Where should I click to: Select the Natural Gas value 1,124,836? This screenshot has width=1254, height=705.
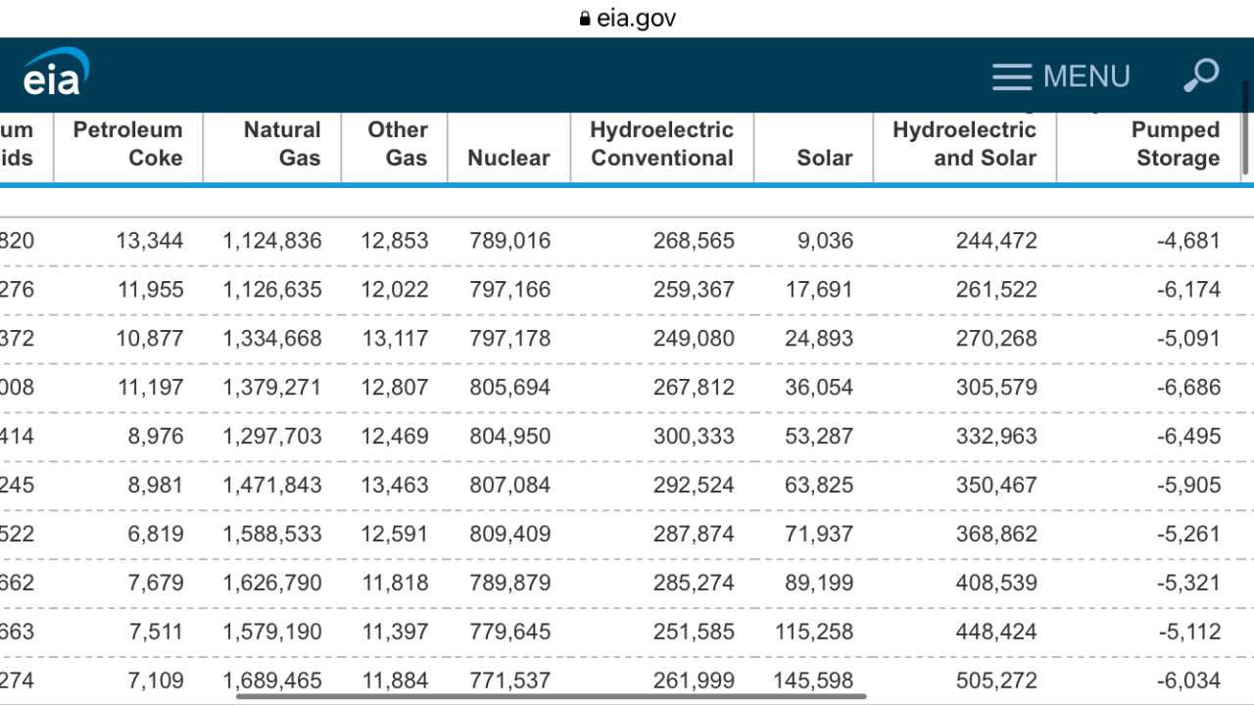coord(271,241)
